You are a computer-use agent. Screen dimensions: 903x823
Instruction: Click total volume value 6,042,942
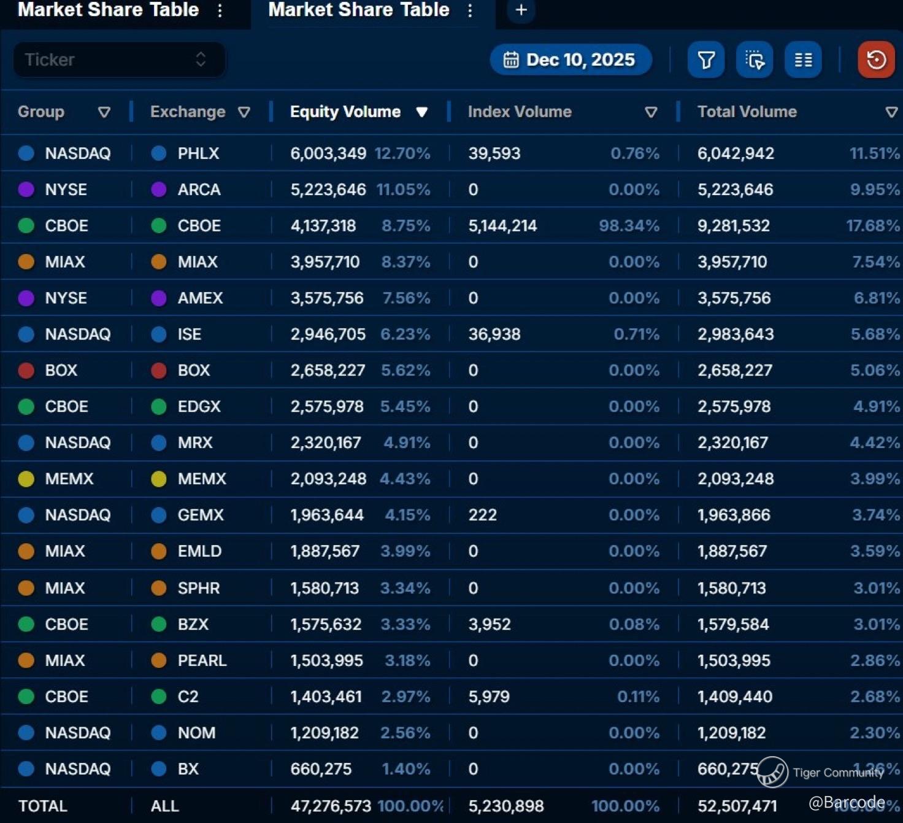point(736,153)
